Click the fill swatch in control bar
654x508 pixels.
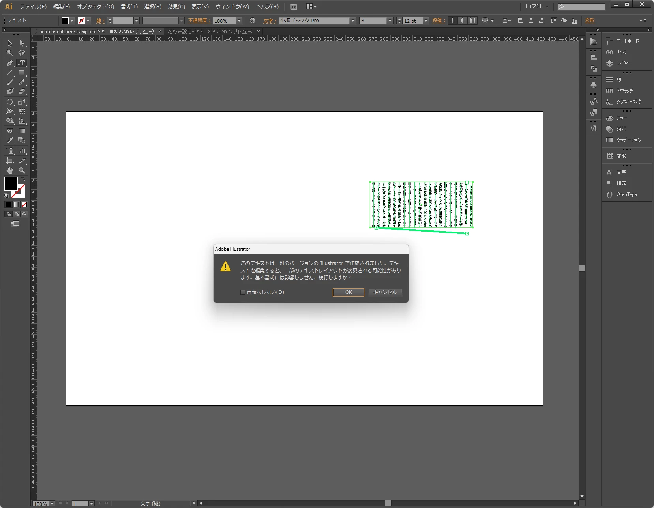tap(66, 21)
